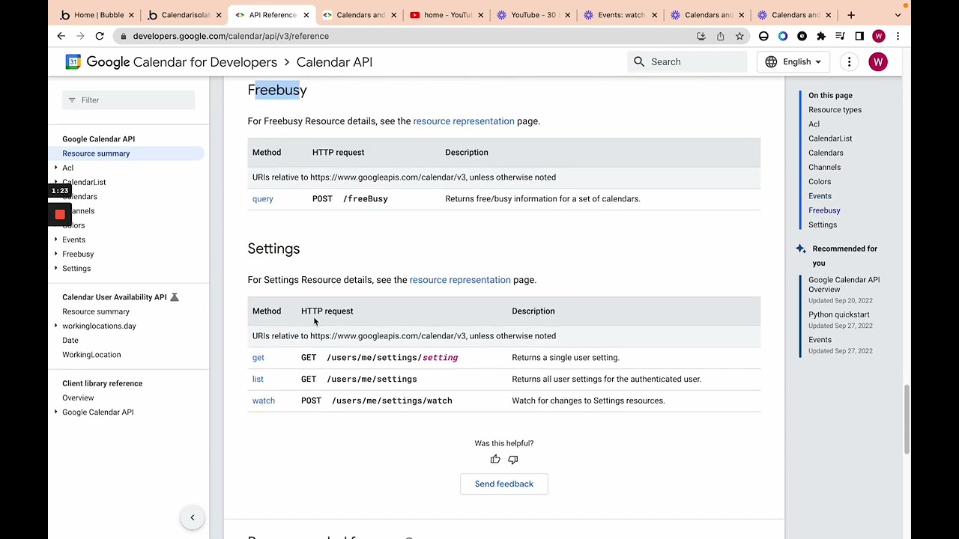Open the query method link
This screenshot has width=959, height=539.
[x=263, y=199]
